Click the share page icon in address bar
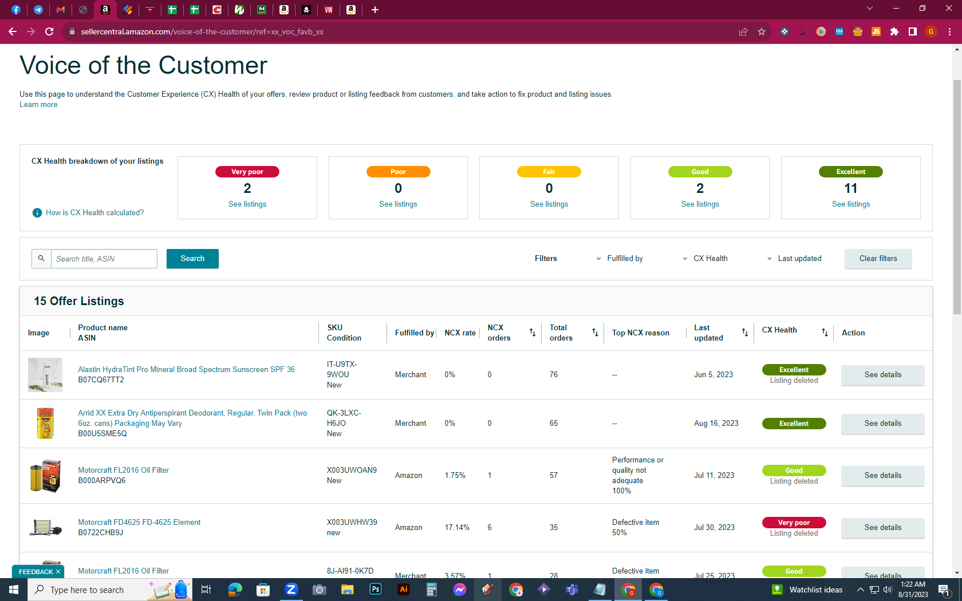Screen dimensions: 962x601 coord(743,31)
